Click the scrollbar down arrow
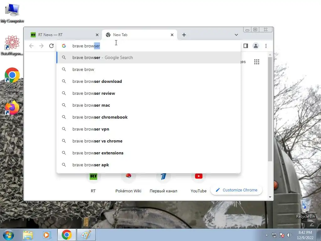Screen dimensions: 321x241 (x=270, y=197)
